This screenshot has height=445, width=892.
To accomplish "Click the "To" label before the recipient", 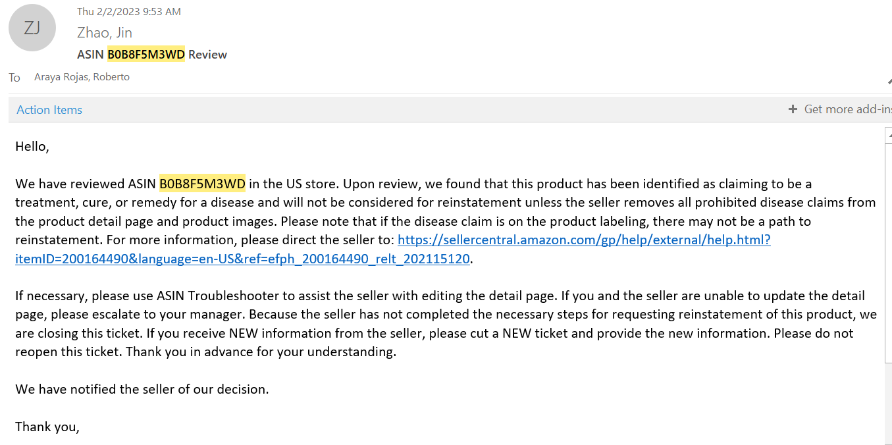I will 14,78.
